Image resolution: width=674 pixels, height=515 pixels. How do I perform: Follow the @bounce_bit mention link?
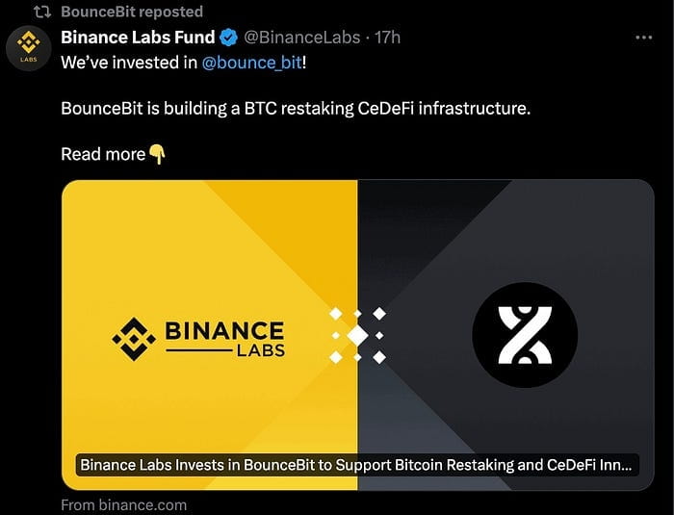[251, 62]
